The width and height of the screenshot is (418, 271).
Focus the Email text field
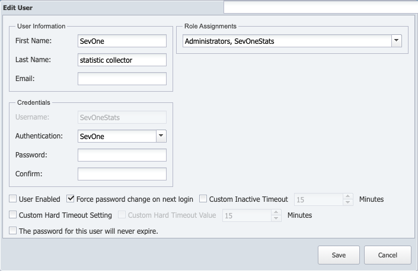122,79
